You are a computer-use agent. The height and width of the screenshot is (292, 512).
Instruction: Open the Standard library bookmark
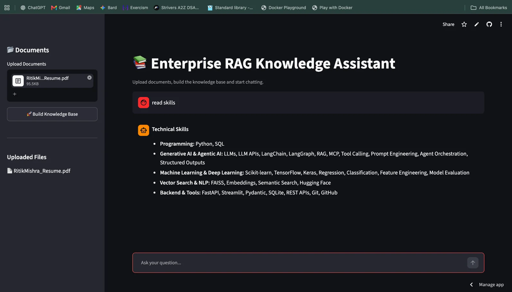click(x=230, y=8)
